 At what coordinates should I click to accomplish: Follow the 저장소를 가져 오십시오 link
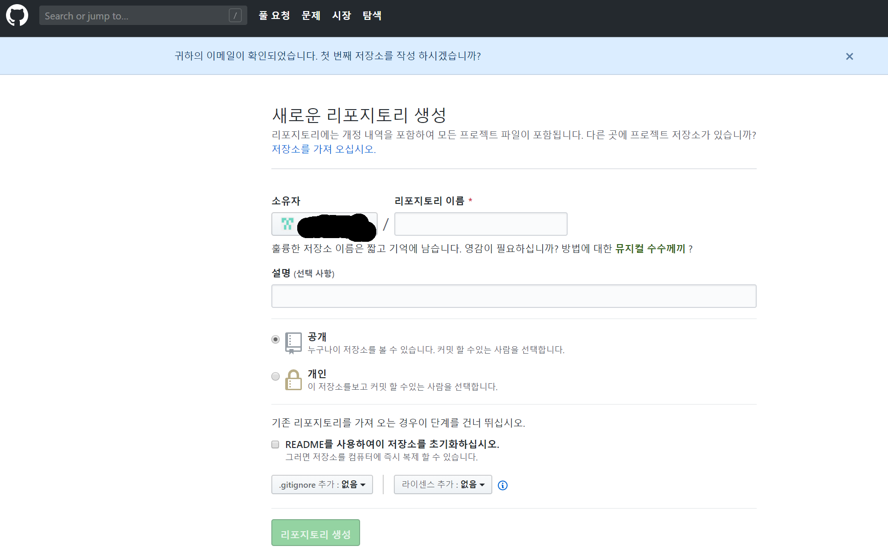[323, 149]
